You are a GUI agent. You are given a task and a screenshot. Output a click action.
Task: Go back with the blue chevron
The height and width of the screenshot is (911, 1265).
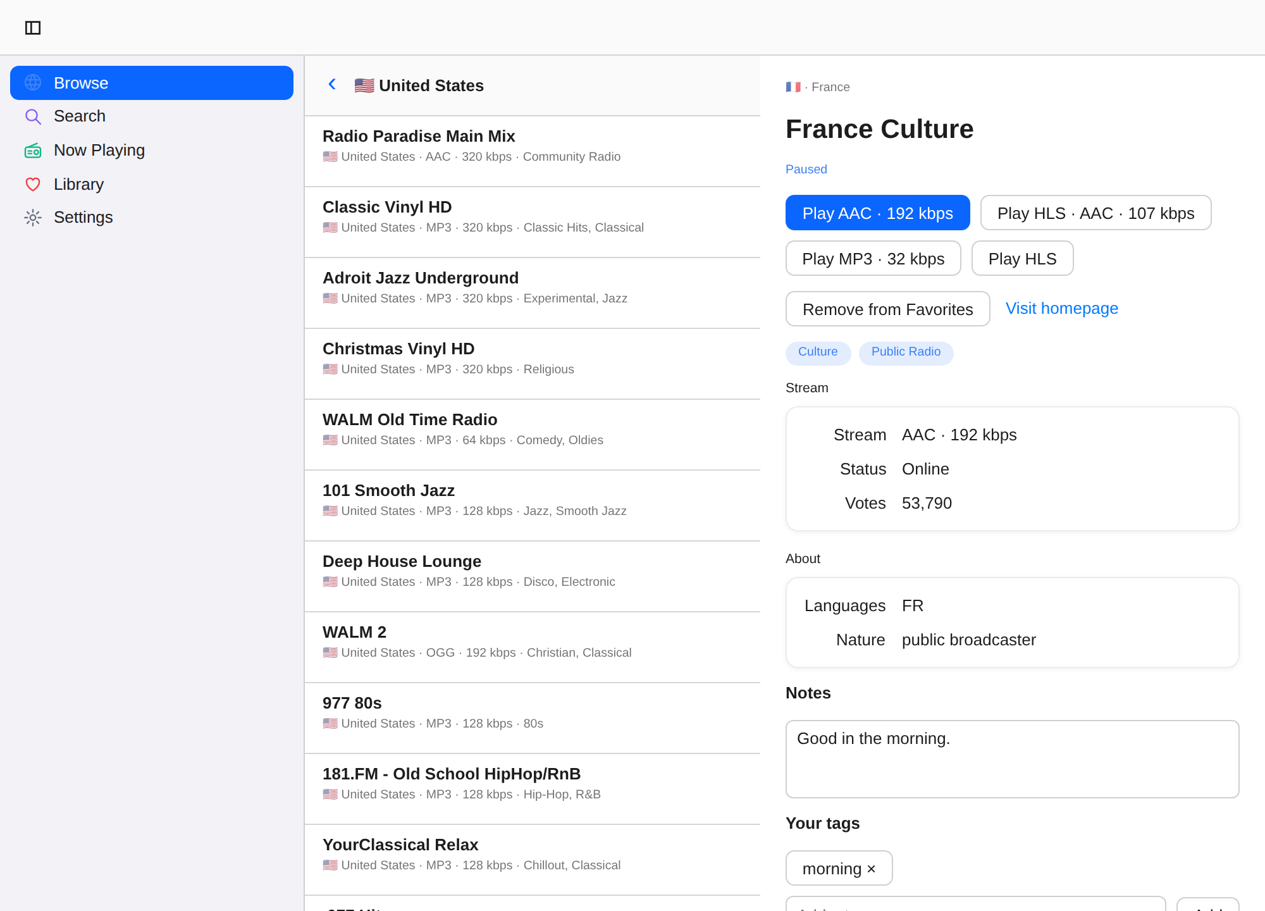332,84
